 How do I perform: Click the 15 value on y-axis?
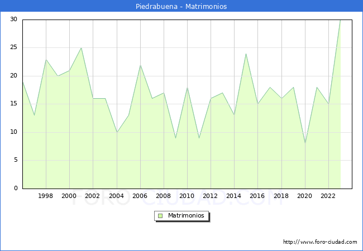tap(13, 104)
